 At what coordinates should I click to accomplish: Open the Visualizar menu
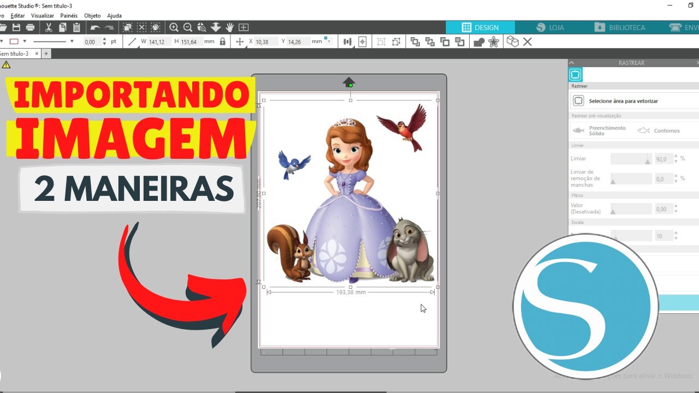click(43, 16)
